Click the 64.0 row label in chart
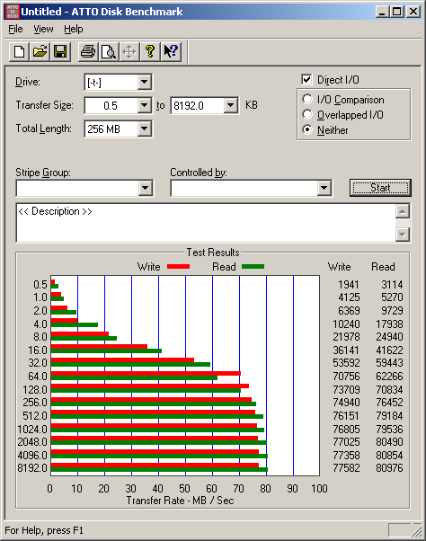 (38, 377)
